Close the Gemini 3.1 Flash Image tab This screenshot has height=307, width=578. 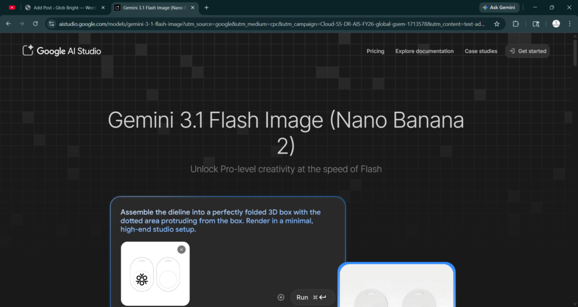coord(193,7)
